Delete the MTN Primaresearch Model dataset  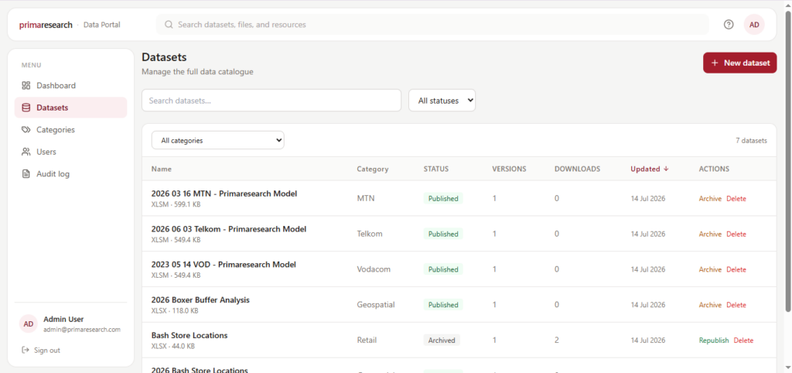coord(736,199)
